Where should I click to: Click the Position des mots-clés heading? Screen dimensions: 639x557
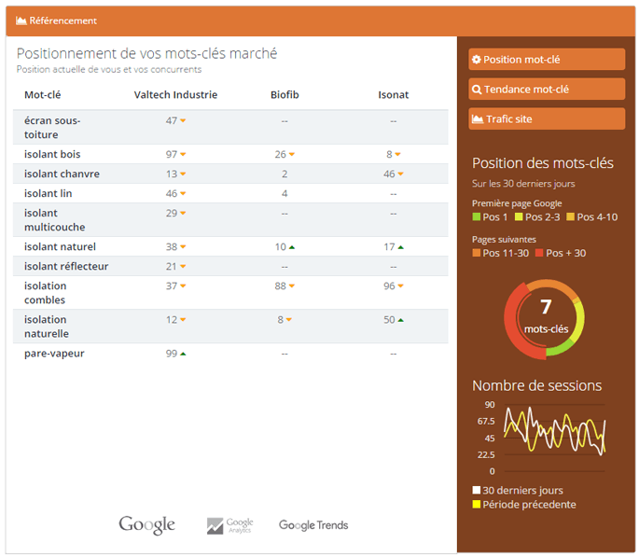pyautogui.click(x=543, y=163)
